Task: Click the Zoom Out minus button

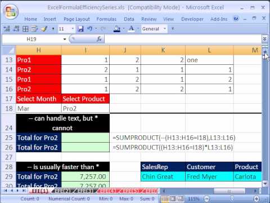Action: pyautogui.click(x=206, y=198)
